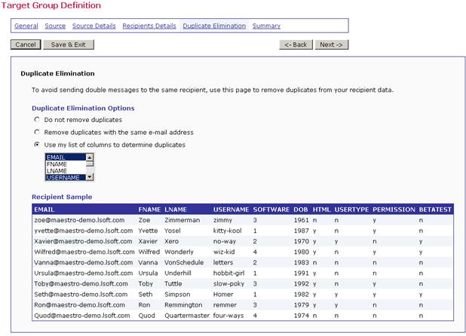The height and width of the screenshot is (336, 466).
Task: Click Xavier@maestro-demo.lsoft.com email cell
Action: [x=83, y=241]
